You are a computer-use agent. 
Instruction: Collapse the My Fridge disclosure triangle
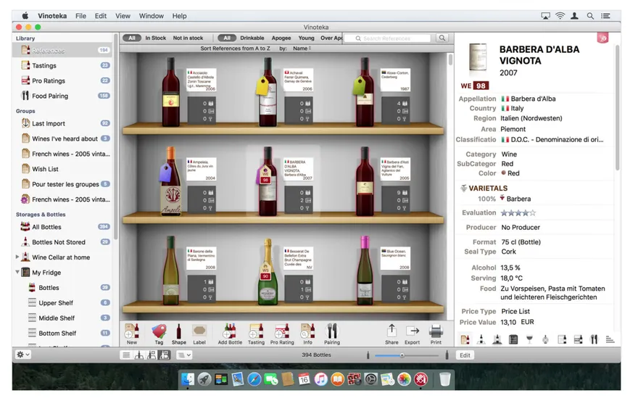pyautogui.click(x=17, y=273)
